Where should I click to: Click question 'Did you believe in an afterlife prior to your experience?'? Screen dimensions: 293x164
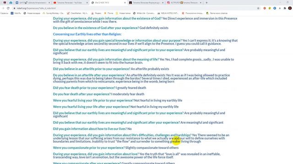tap(92, 69)
